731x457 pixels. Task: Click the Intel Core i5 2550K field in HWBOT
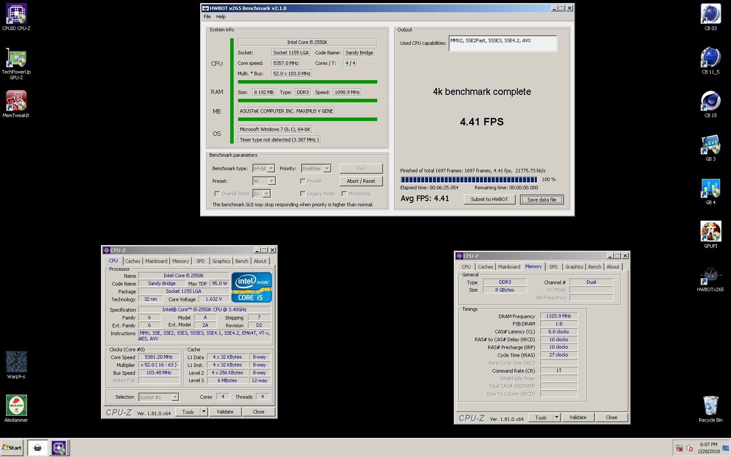pyautogui.click(x=307, y=42)
